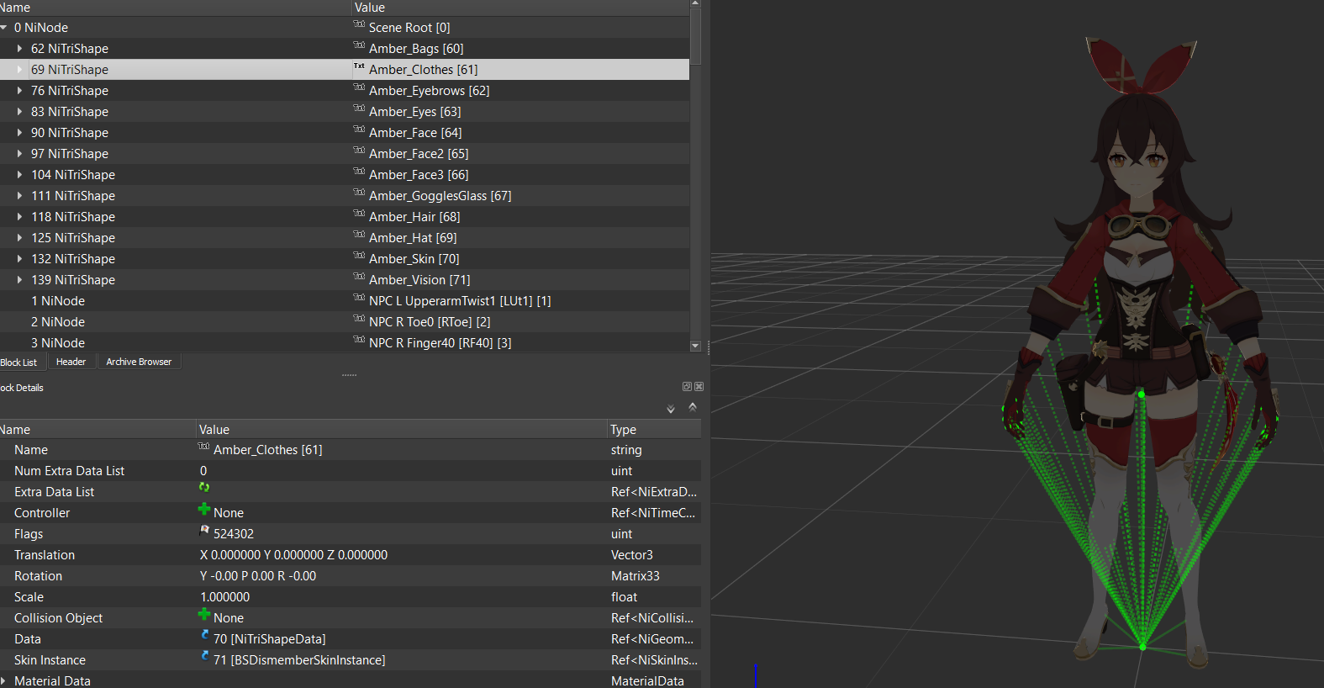Click the Amber_Eyebrows [62] value
This screenshot has width=1324, height=688.
(430, 91)
